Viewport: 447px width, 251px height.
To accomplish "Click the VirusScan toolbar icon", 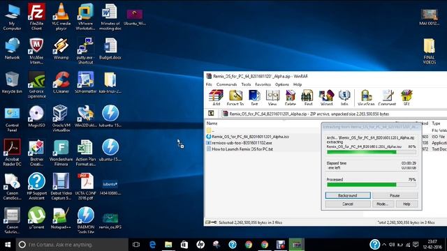I will [x=366, y=98].
